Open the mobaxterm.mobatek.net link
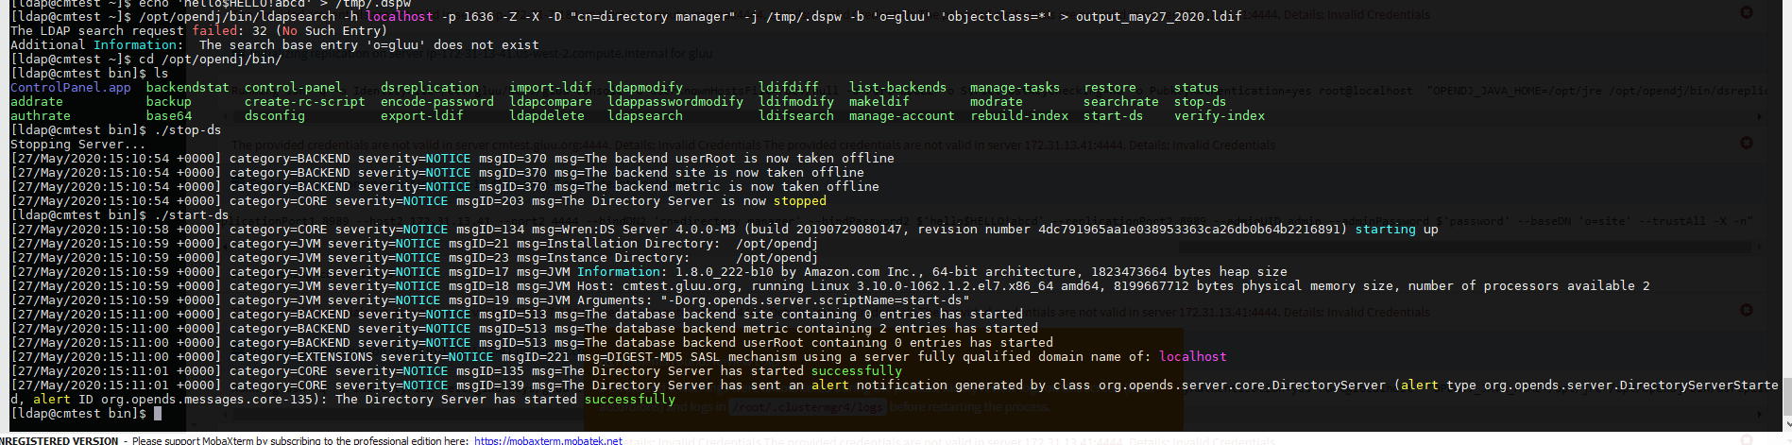Image resolution: width=1792 pixels, height=445 pixels. pos(548,440)
